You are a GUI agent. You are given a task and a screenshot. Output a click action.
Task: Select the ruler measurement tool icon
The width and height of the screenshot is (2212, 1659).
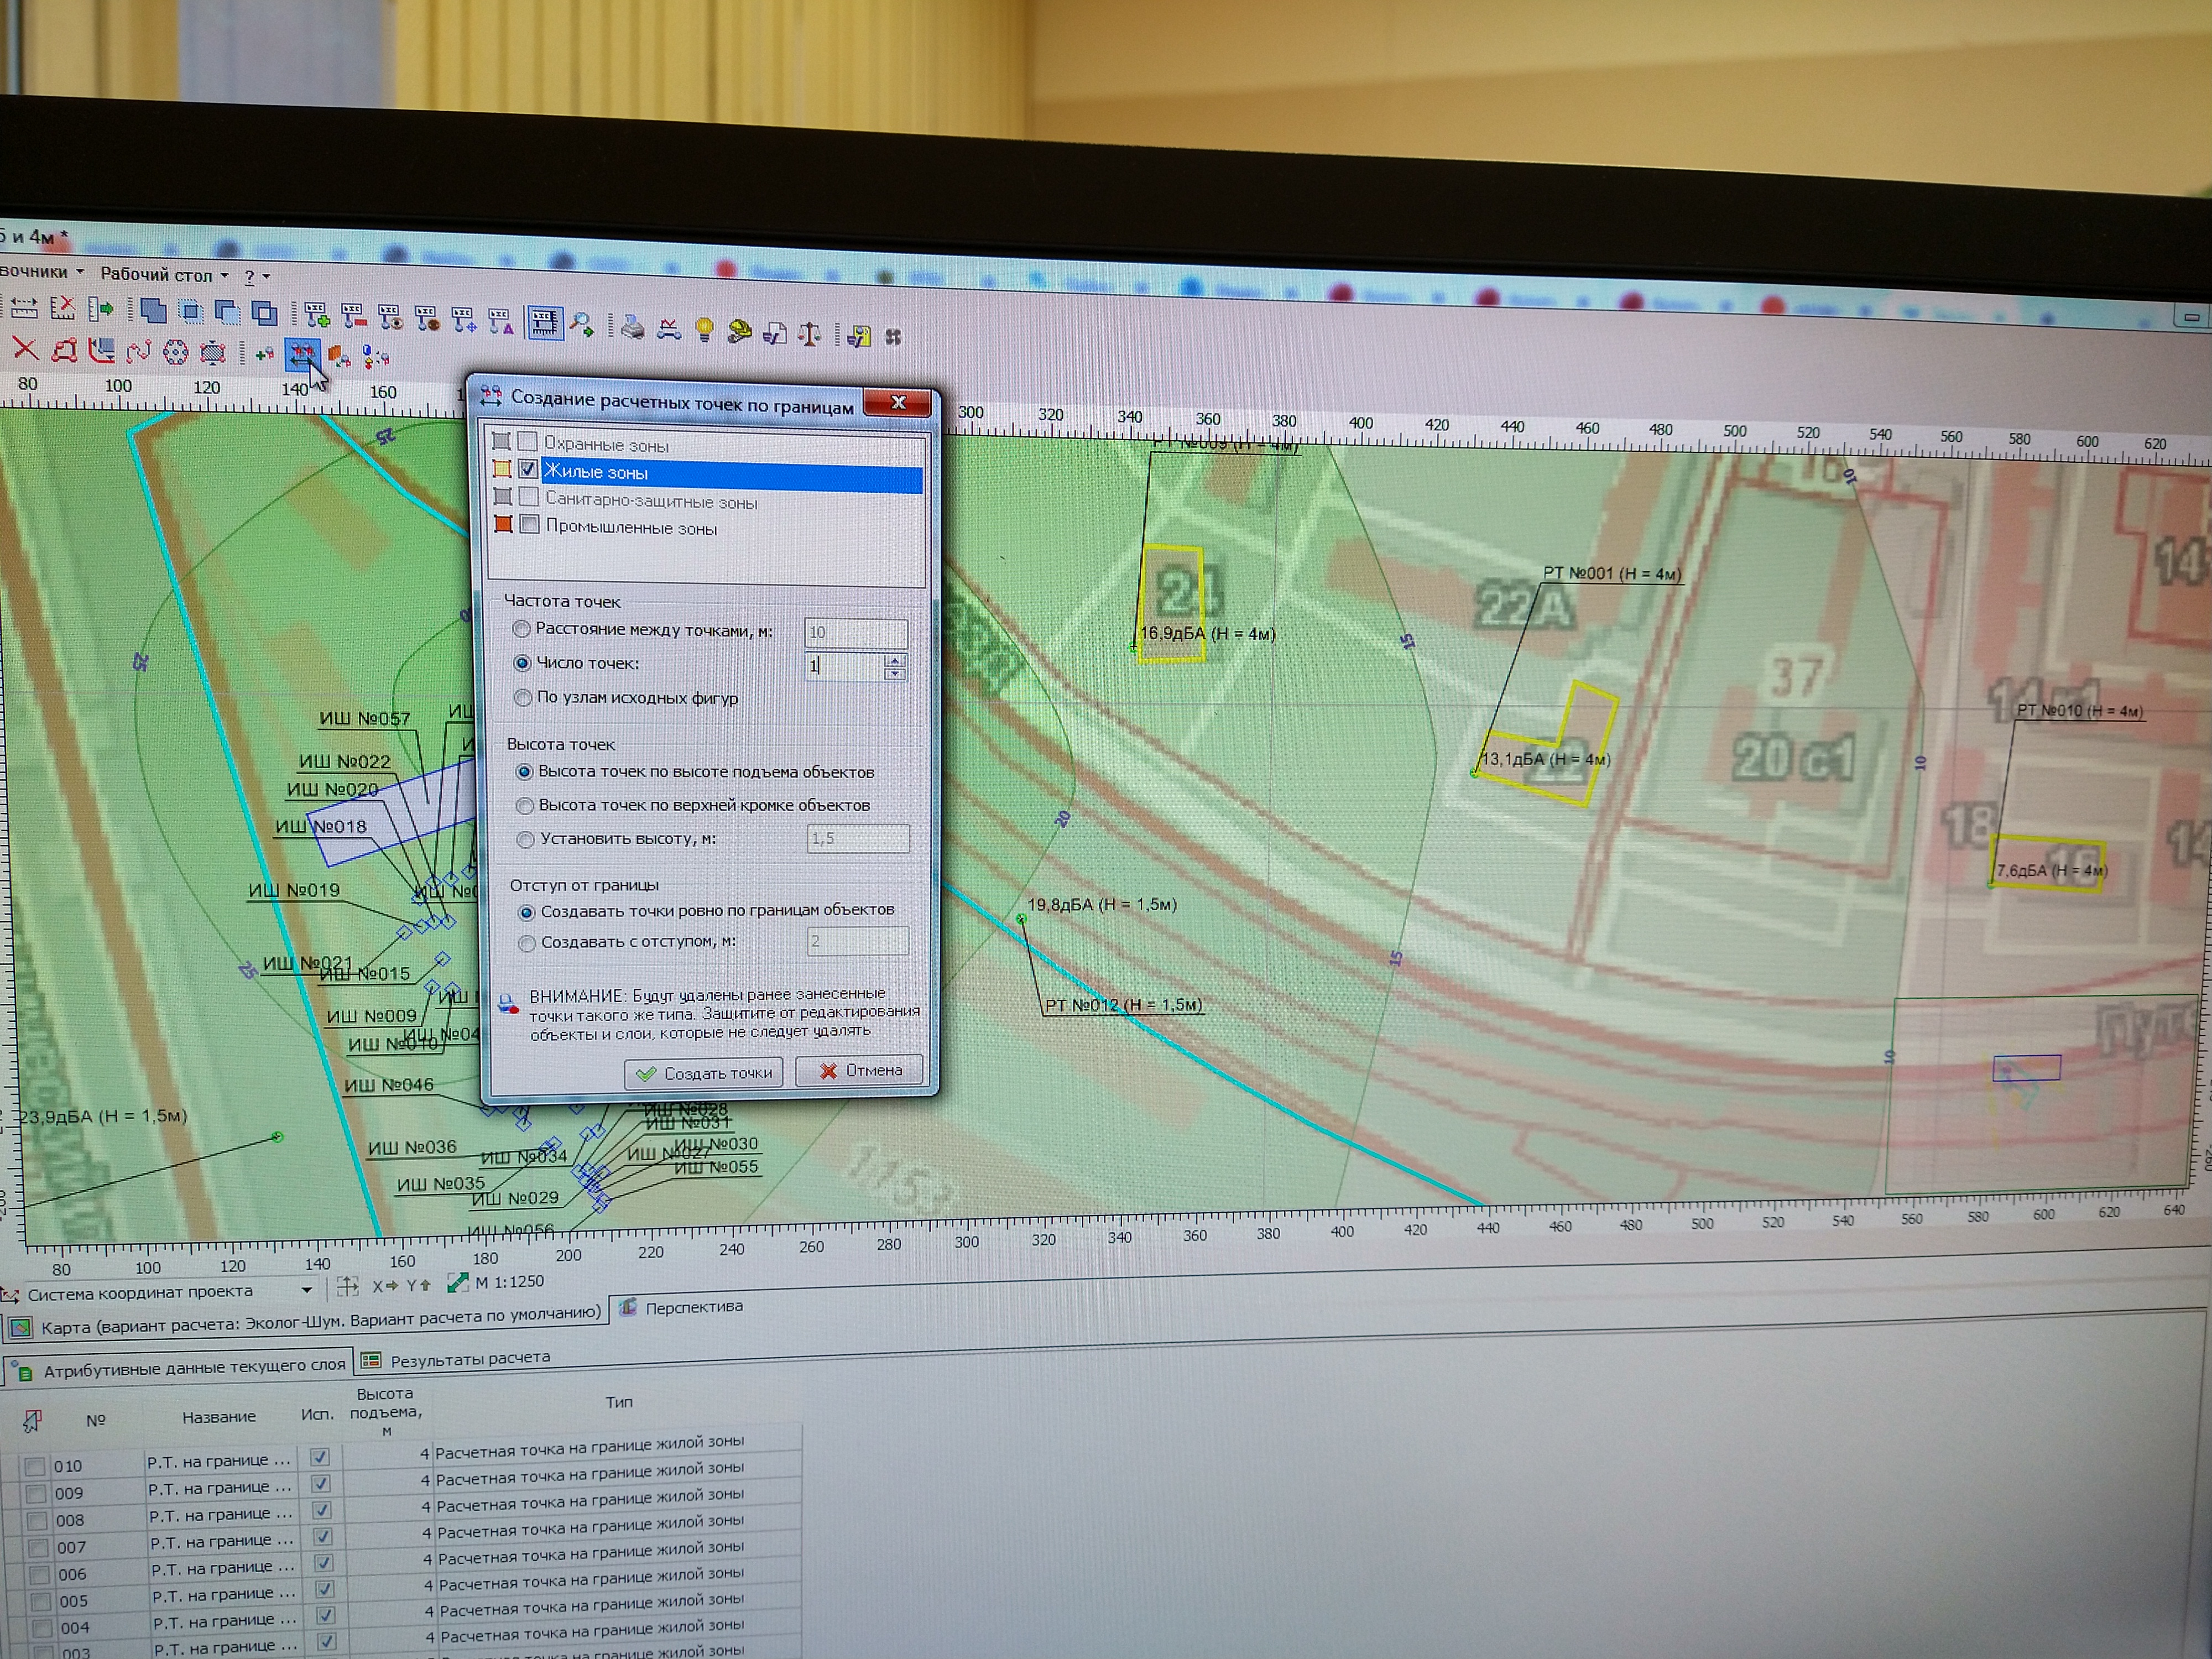24,308
